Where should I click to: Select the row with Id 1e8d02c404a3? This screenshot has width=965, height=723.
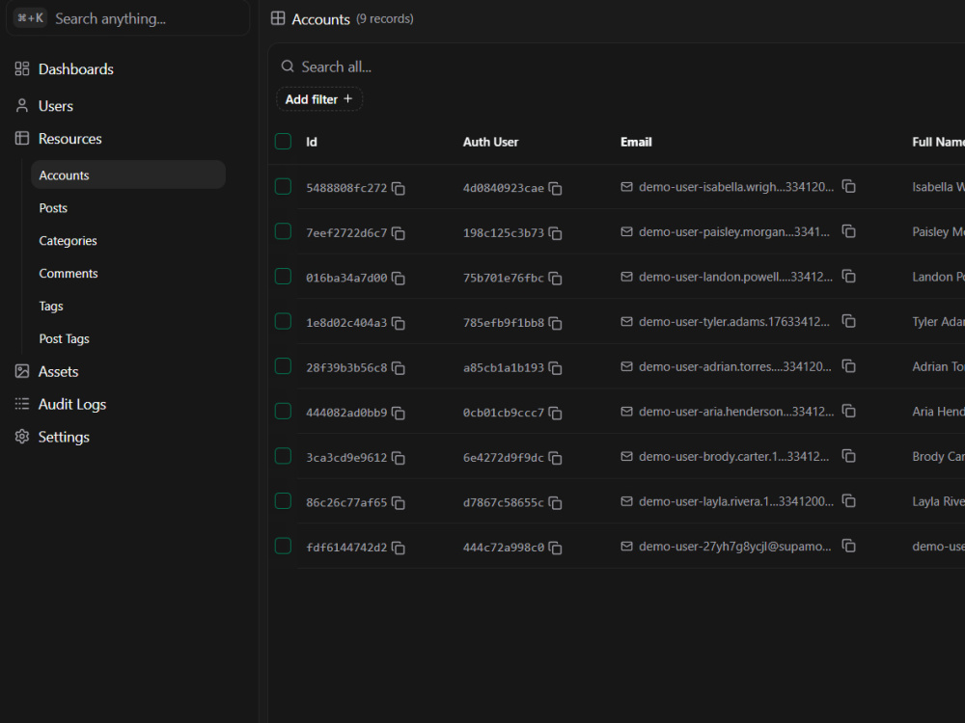tap(283, 321)
